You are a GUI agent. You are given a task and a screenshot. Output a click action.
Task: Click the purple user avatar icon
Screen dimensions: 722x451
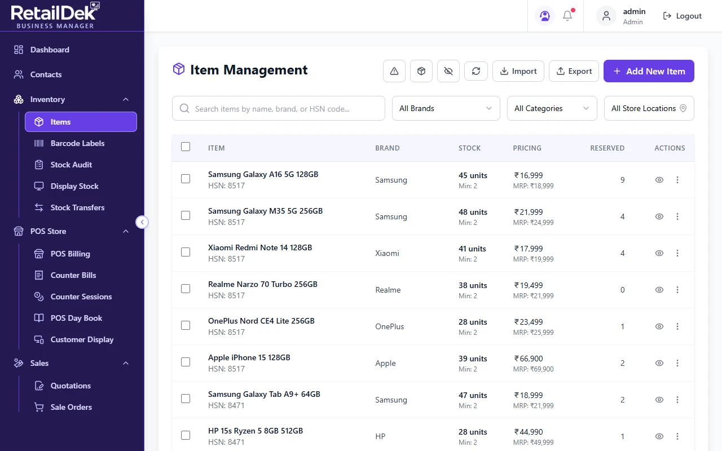544,16
